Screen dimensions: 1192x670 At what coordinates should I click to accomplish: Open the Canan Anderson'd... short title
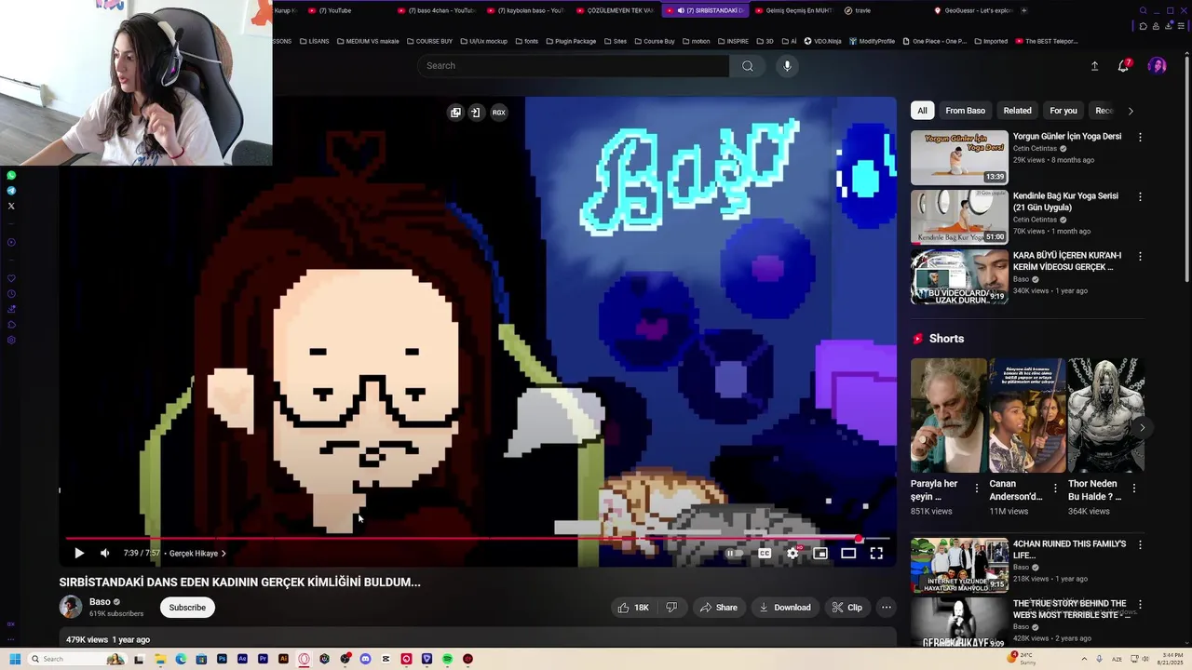coord(1016,489)
